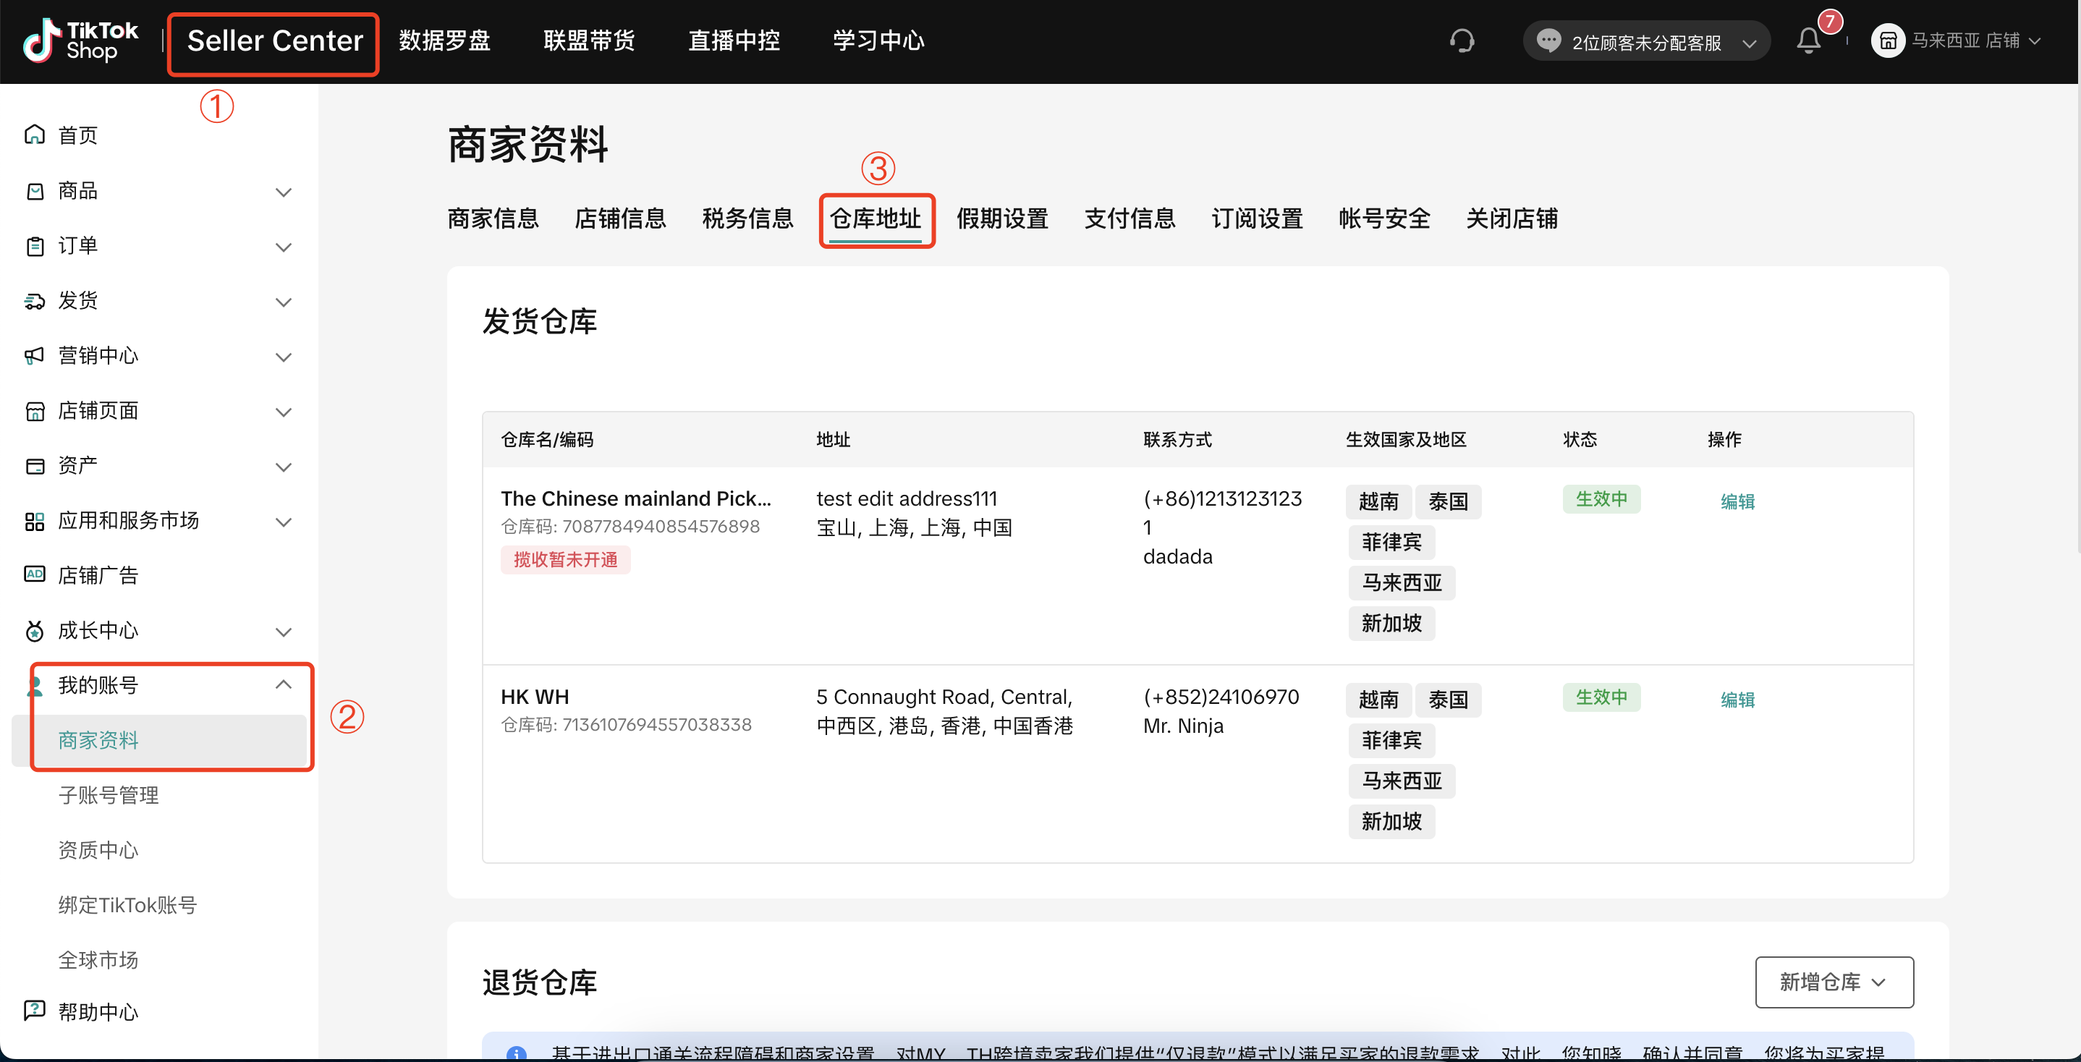Open 数据罗盘 in top navigation
This screenshot has height=1062, width=2081.
pos(444,41)
